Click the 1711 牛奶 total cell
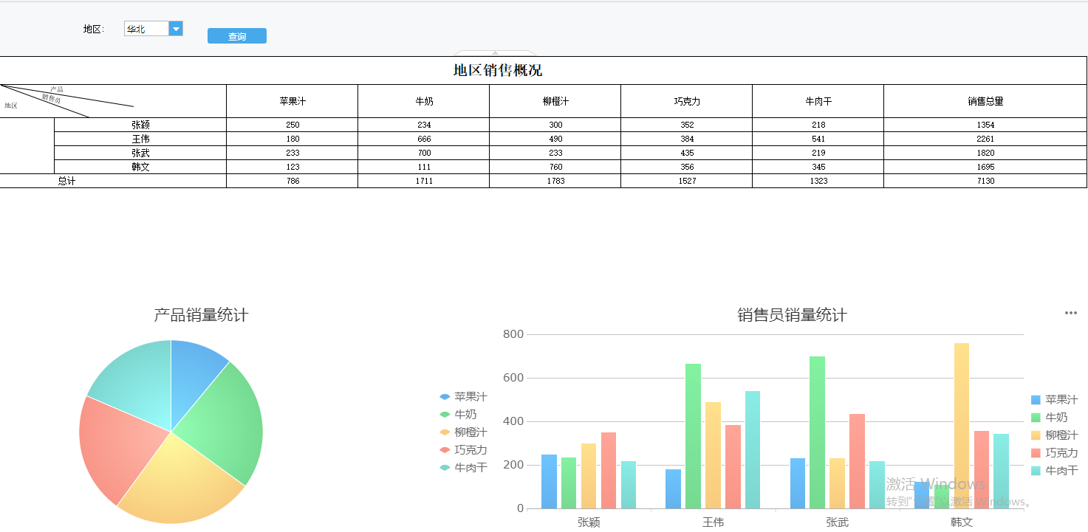Image resolution: width=1088 pixels, height=532 pixels. (424, 181)
